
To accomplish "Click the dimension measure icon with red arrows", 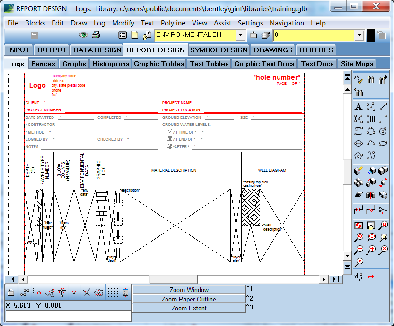I will 371,276.
